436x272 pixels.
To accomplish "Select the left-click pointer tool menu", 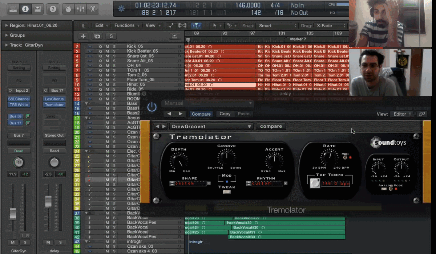I will pos(217,26).
